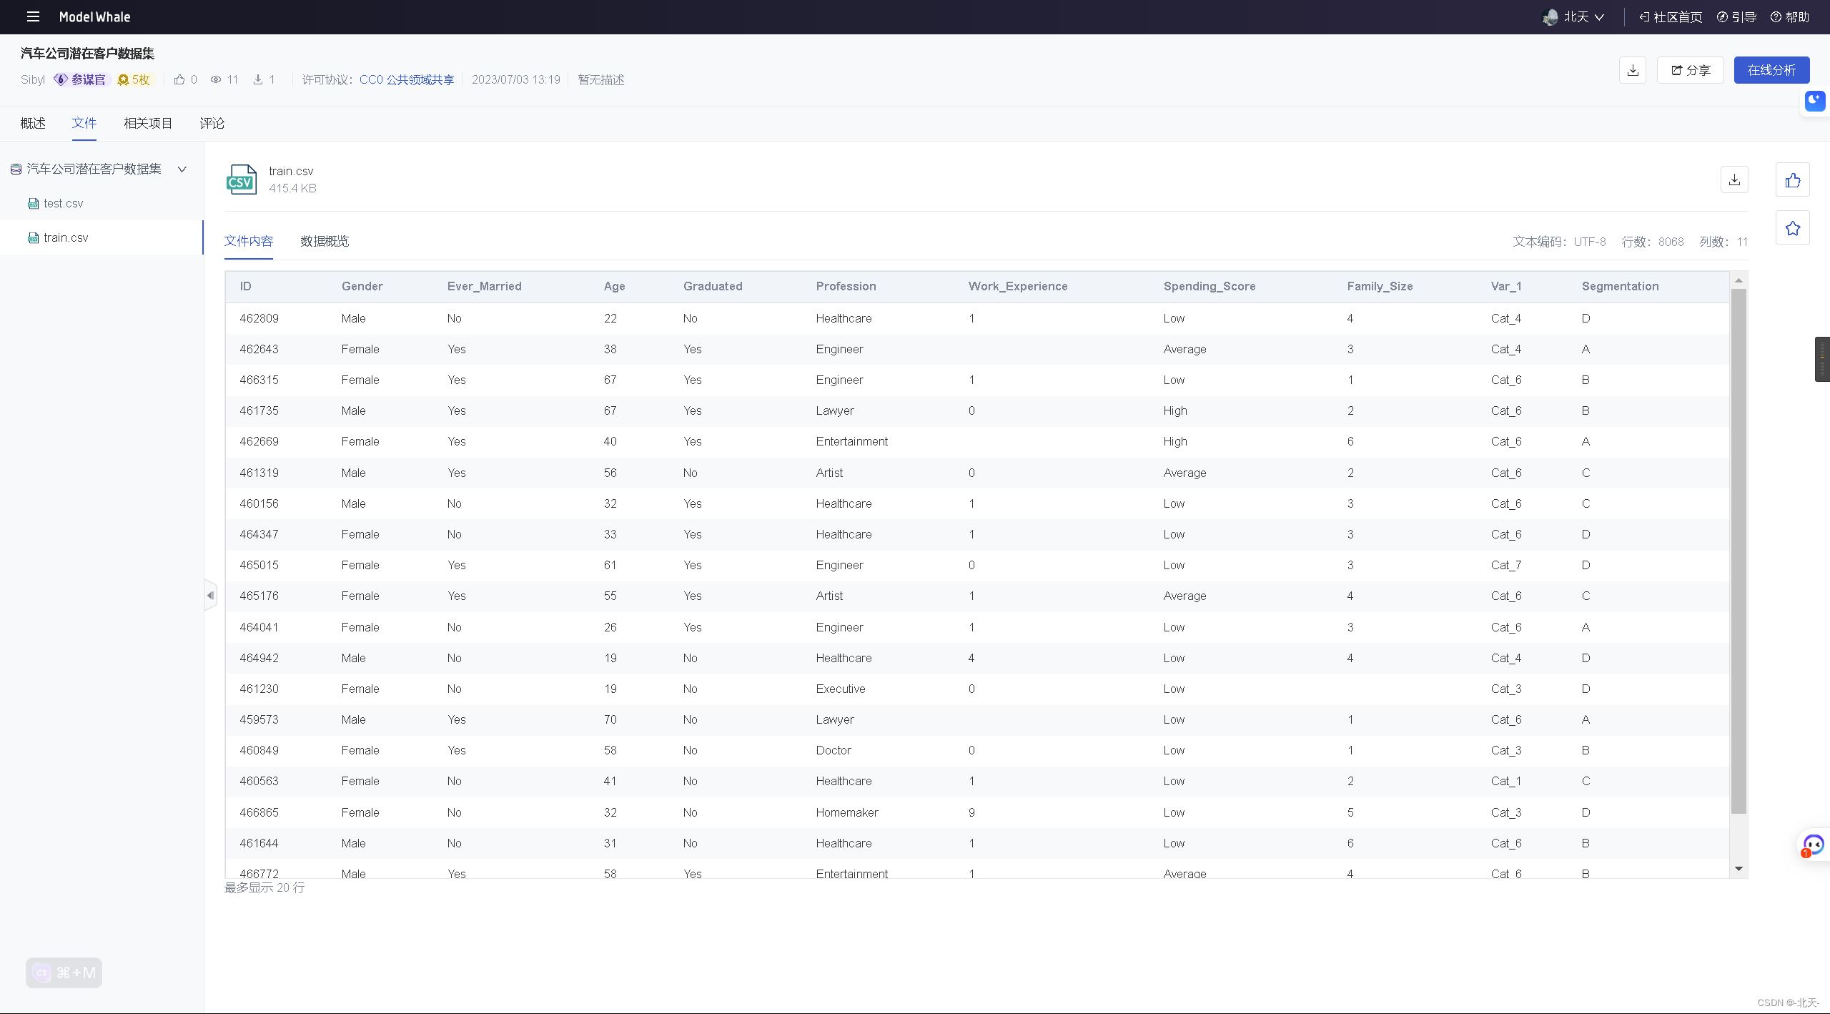The height and width of the screenshot is (1014, 1830).
Task: Switch to the 文件 tab
Action: pos(84,123)
